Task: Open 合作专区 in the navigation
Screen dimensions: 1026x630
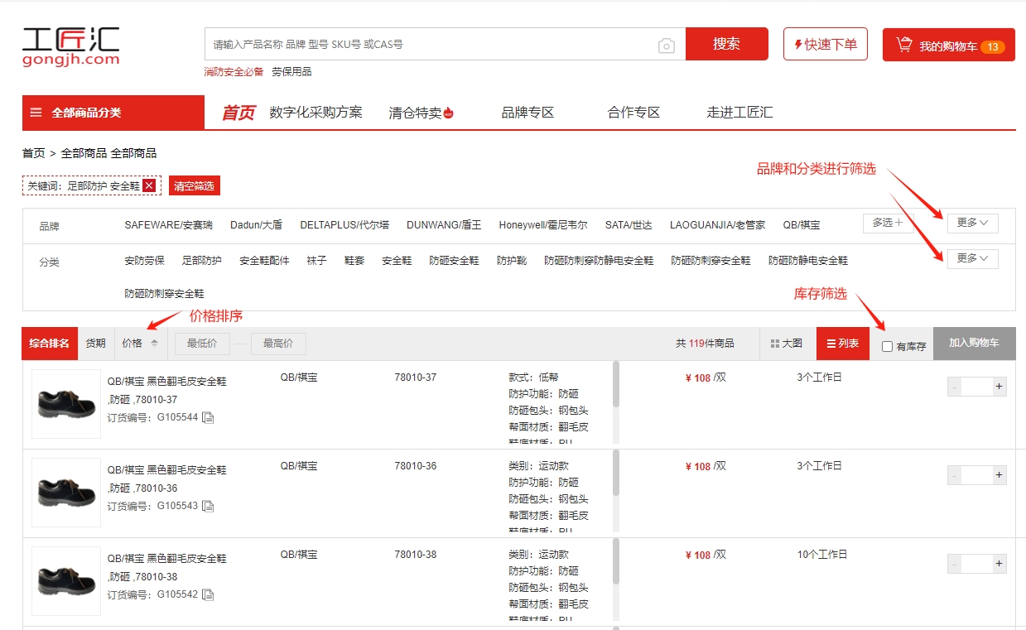Action: (633, 113)
